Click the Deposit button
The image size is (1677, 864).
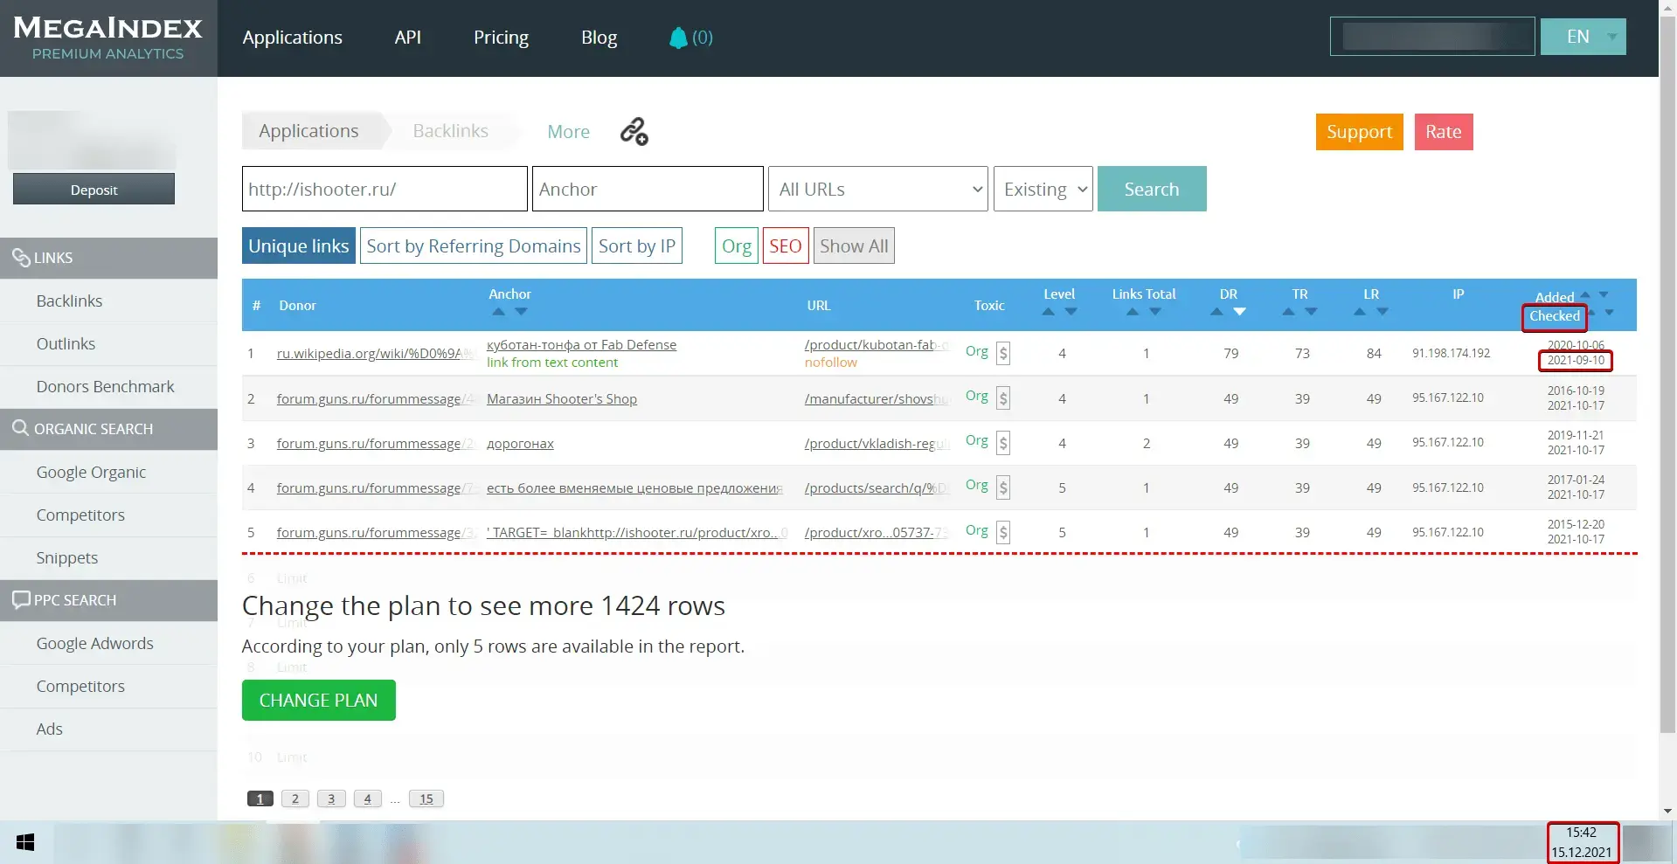coord(94,190)
